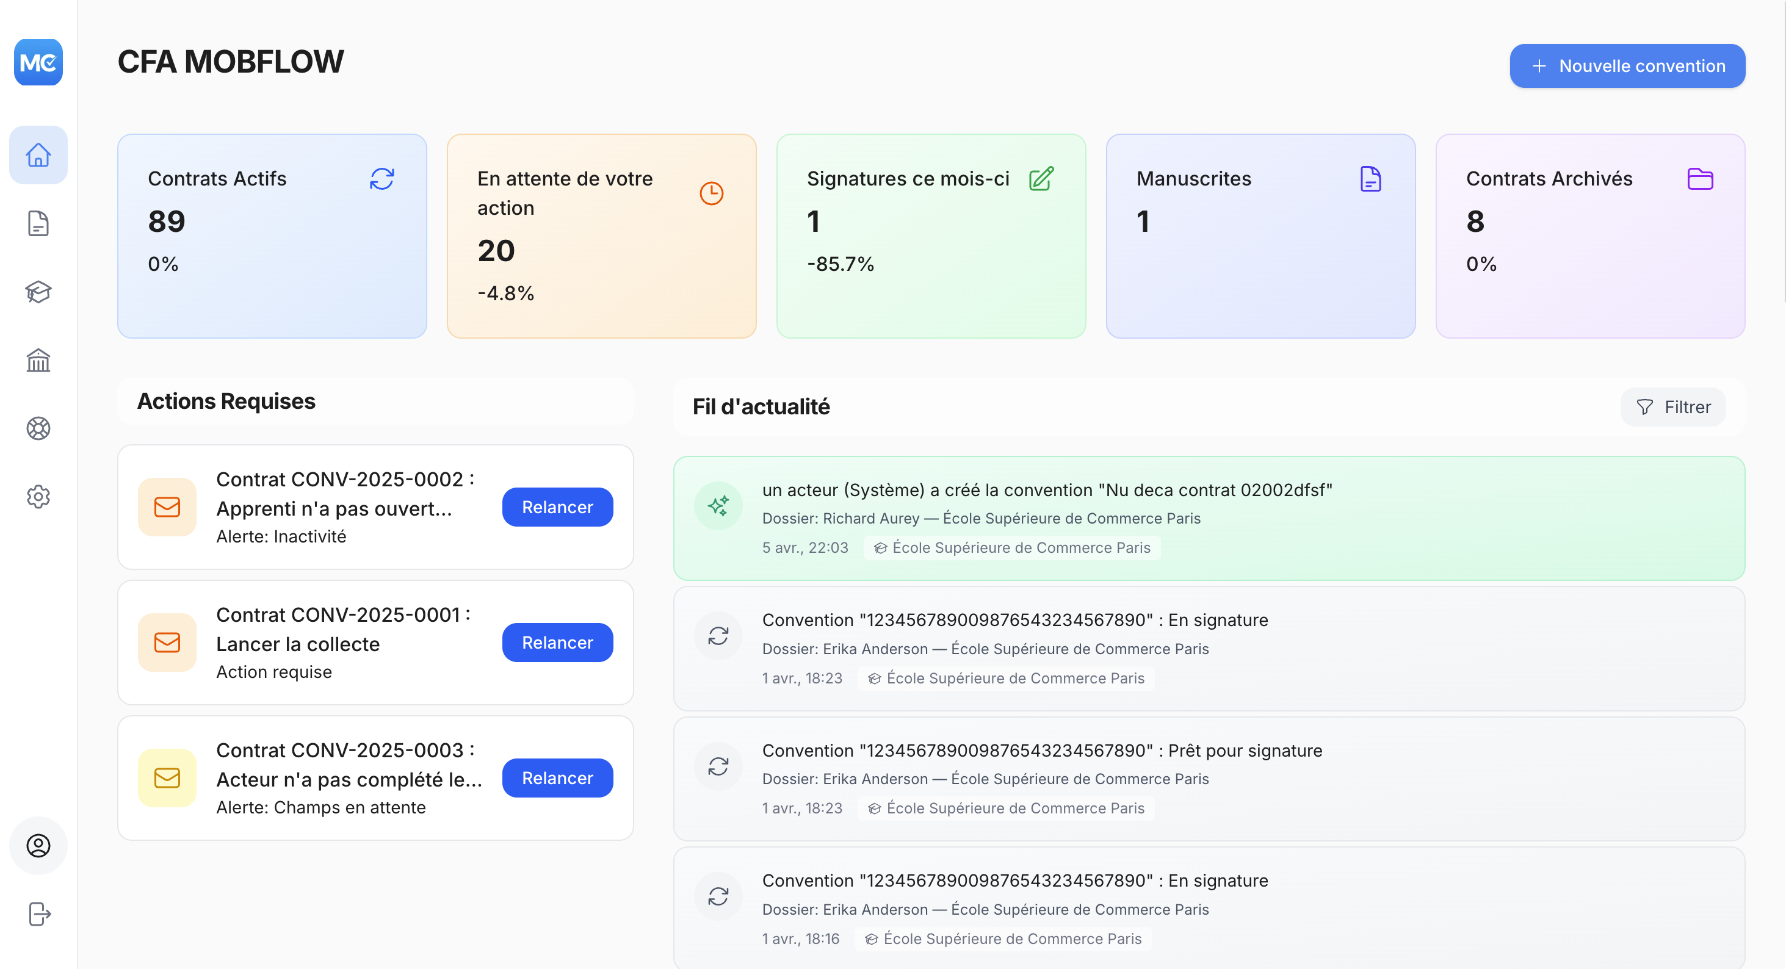The image size is (1786, 969).
Task: Click the logout icon in sidebar
Action: [x=38, y=913]
